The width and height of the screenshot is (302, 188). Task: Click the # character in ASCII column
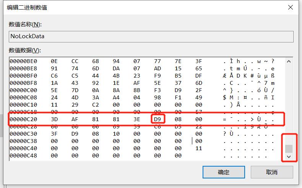[252, 76]
